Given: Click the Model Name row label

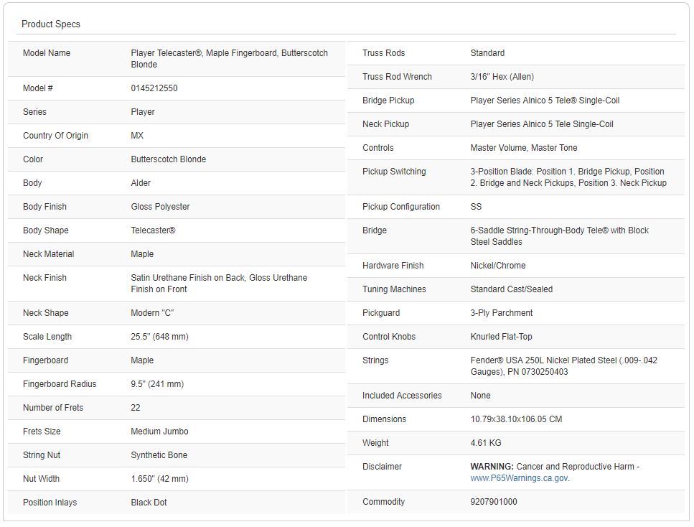Looking at the screenshot, I should (x=47, y=53).
